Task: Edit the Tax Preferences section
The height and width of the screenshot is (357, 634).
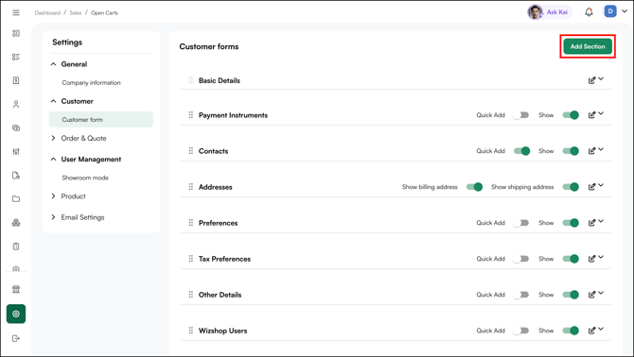Action: tap(591, 259)
